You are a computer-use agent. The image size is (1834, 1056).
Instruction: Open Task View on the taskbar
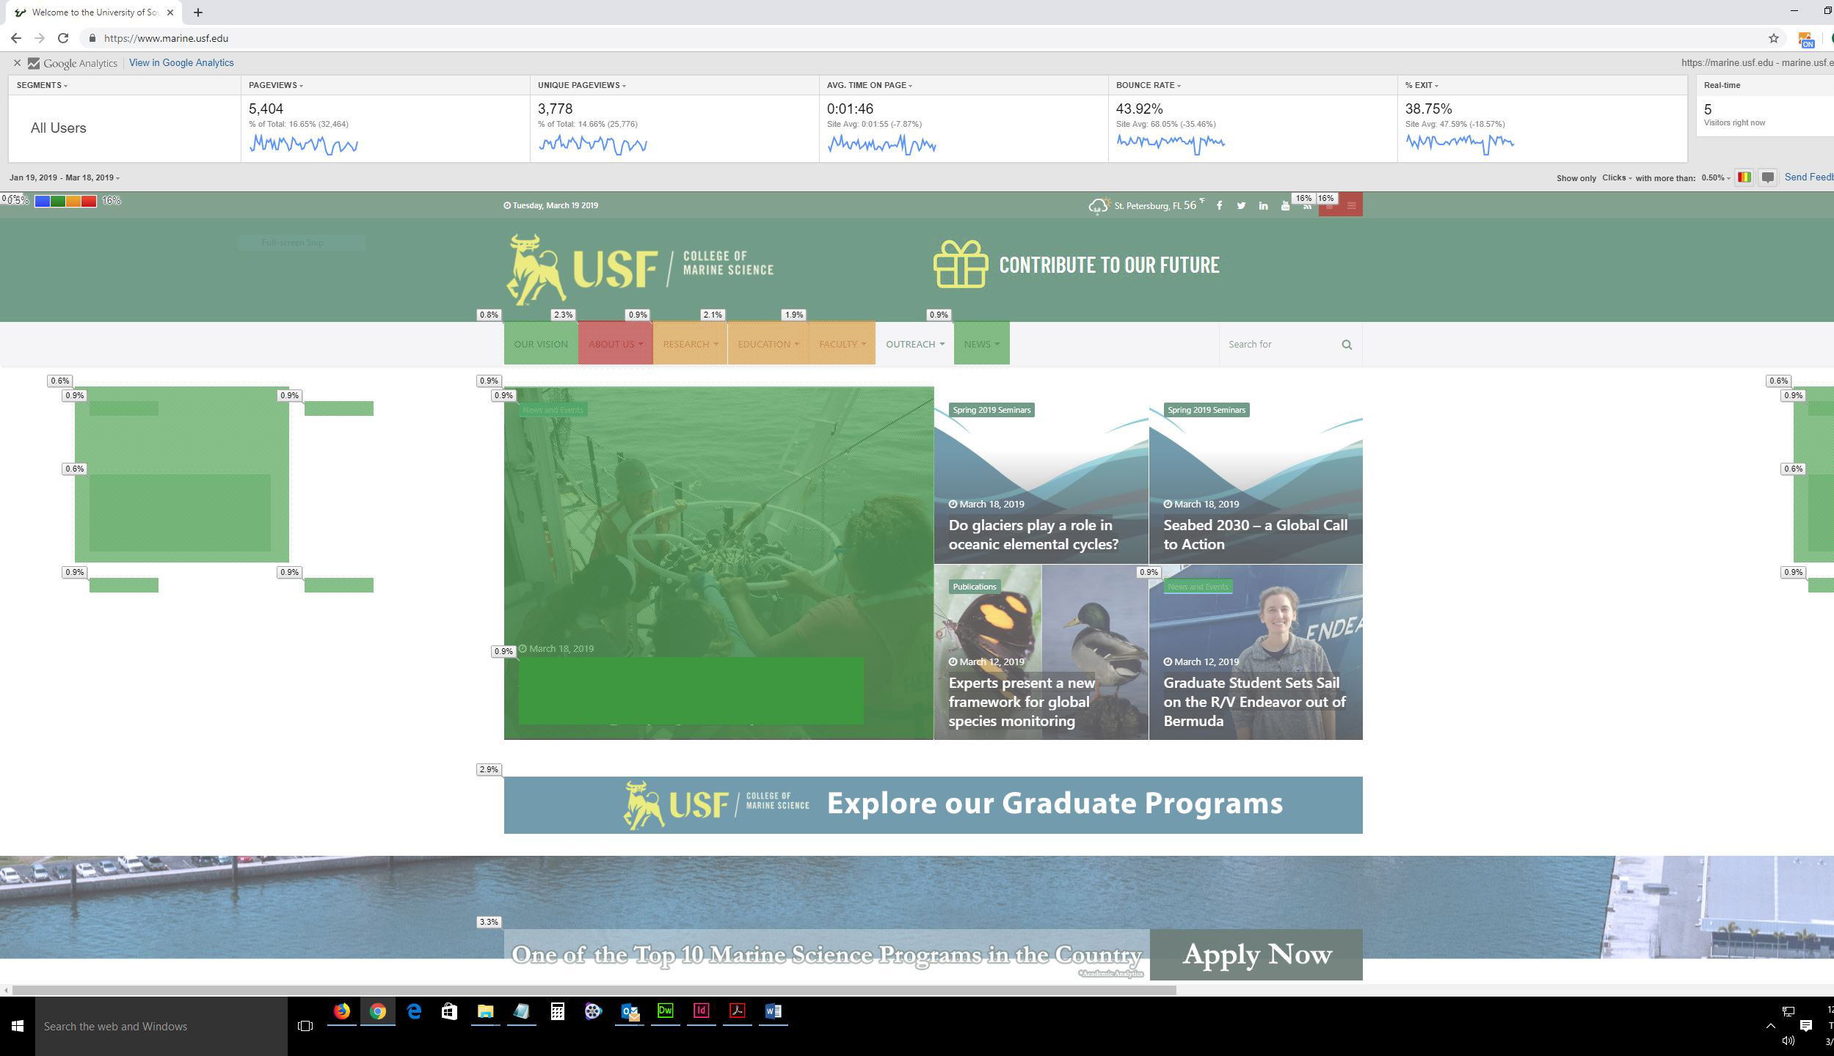coord(305,1026)
